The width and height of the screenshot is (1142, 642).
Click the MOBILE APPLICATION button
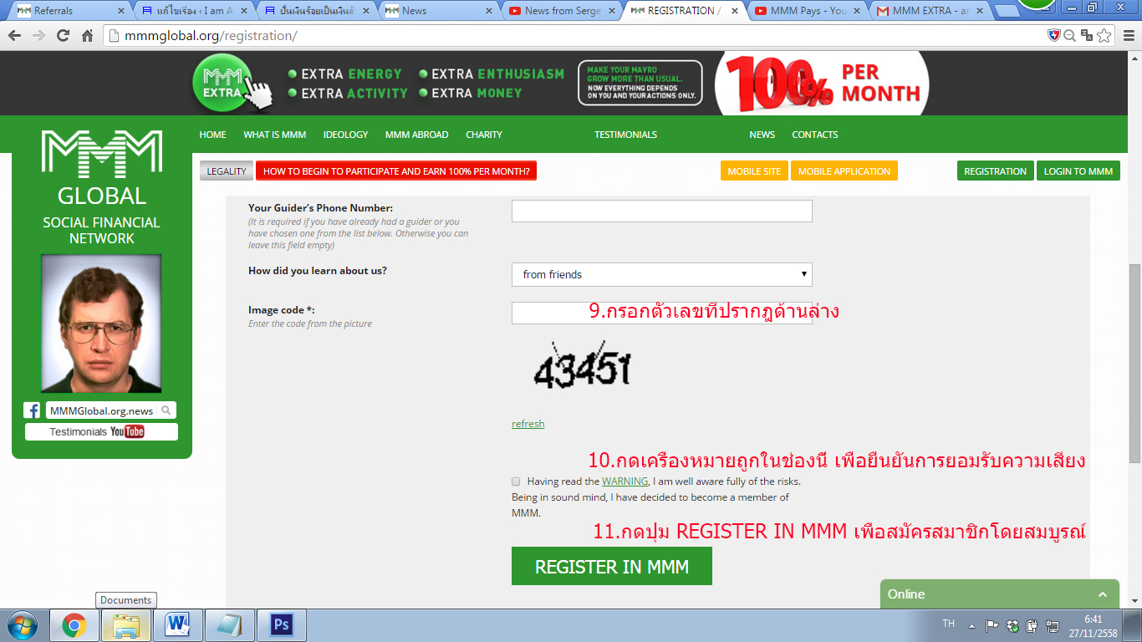pos(844,171)
